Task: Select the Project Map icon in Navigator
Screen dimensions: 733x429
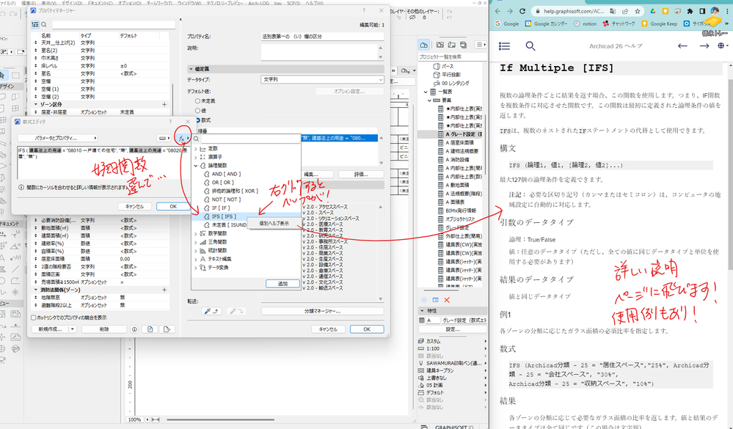Action: [423, 45]
